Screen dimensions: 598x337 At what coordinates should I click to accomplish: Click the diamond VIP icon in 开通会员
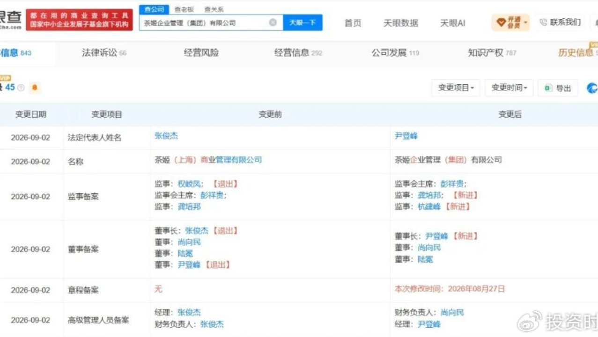click(x=501, y=22)
